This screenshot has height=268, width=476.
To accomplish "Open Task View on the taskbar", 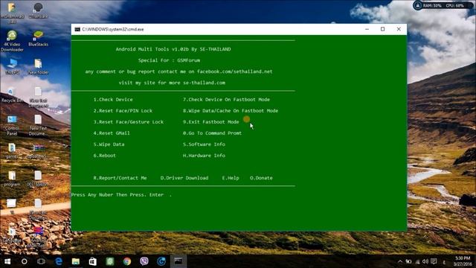I will 42,261.
